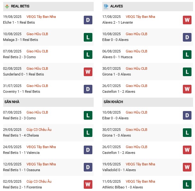Click the L badge for Real Betis vs Chelsea
The width and height of the screenshot is (195, 191).
(x=88, y=133)
